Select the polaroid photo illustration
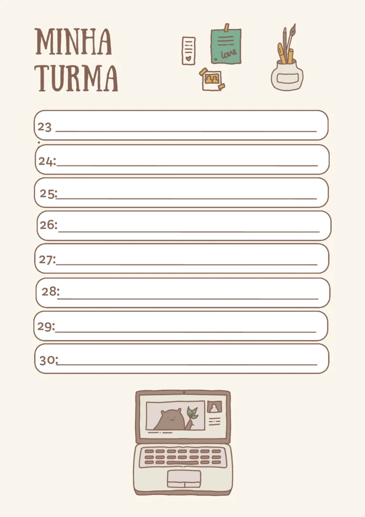The image size is (365, 517). click(x=212, y=79)
